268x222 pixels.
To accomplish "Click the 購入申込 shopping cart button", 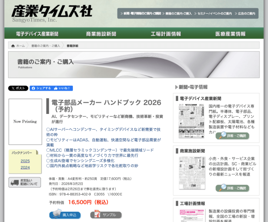I will [x=65, y=214].
